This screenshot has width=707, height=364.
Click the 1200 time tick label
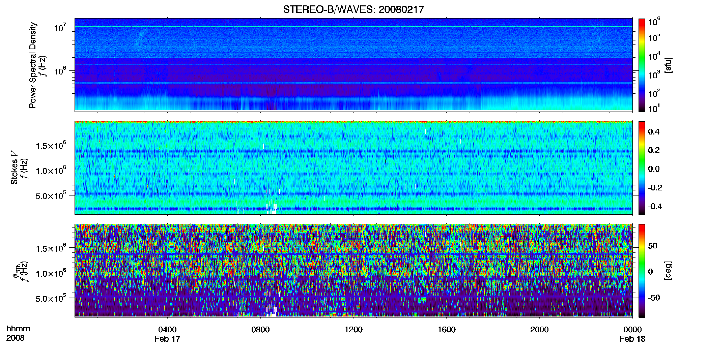coord(353,330)
